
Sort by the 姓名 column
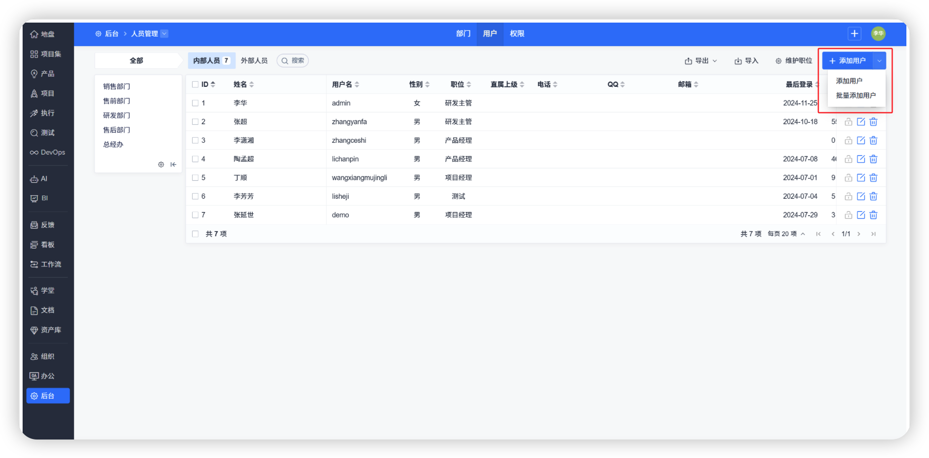(244, 84)
